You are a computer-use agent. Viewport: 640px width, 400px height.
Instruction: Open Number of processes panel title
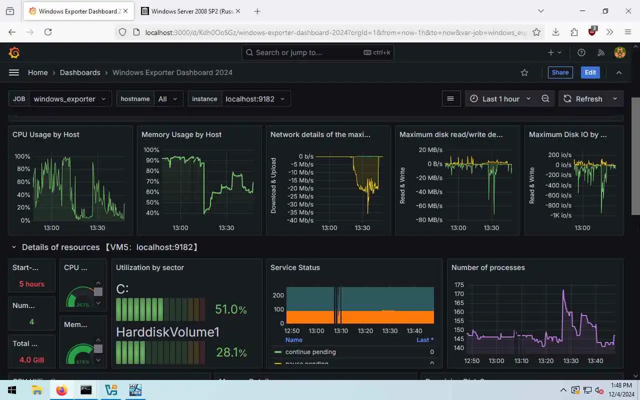coord(488,267)
